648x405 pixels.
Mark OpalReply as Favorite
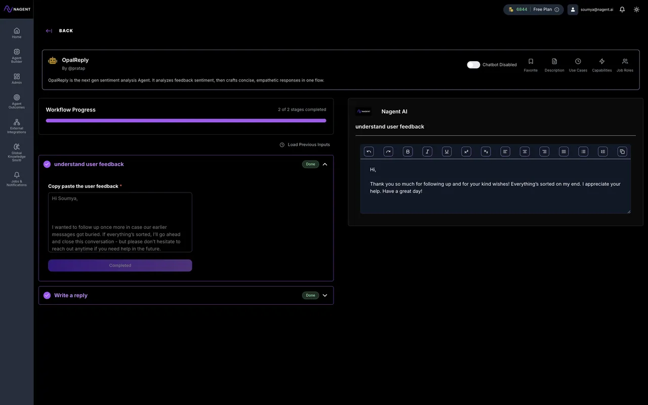click(531, 64)
